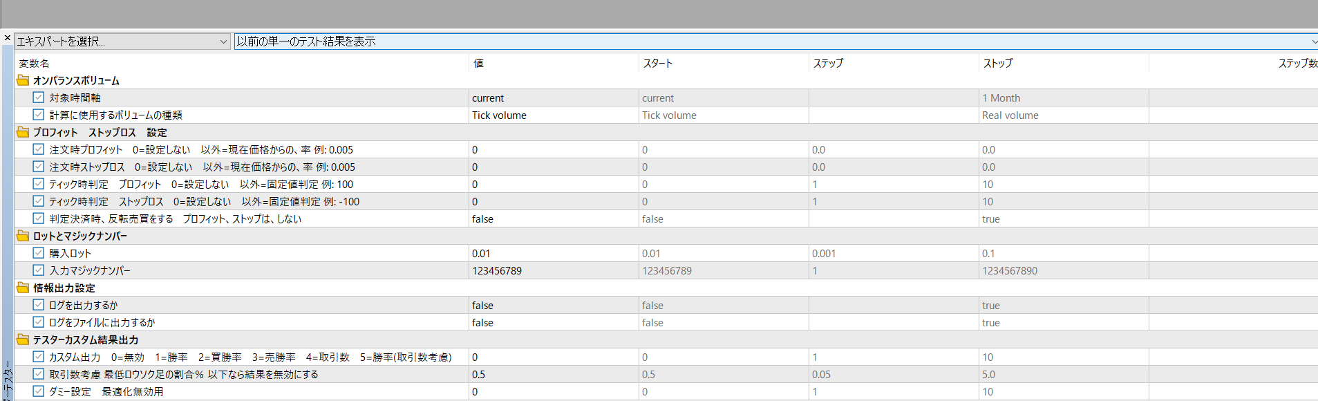Toggle the ティック時判定 ストップロス checkbox
Image resolution: width=1318 pixels, height=401 pixels.
[39, 201]
